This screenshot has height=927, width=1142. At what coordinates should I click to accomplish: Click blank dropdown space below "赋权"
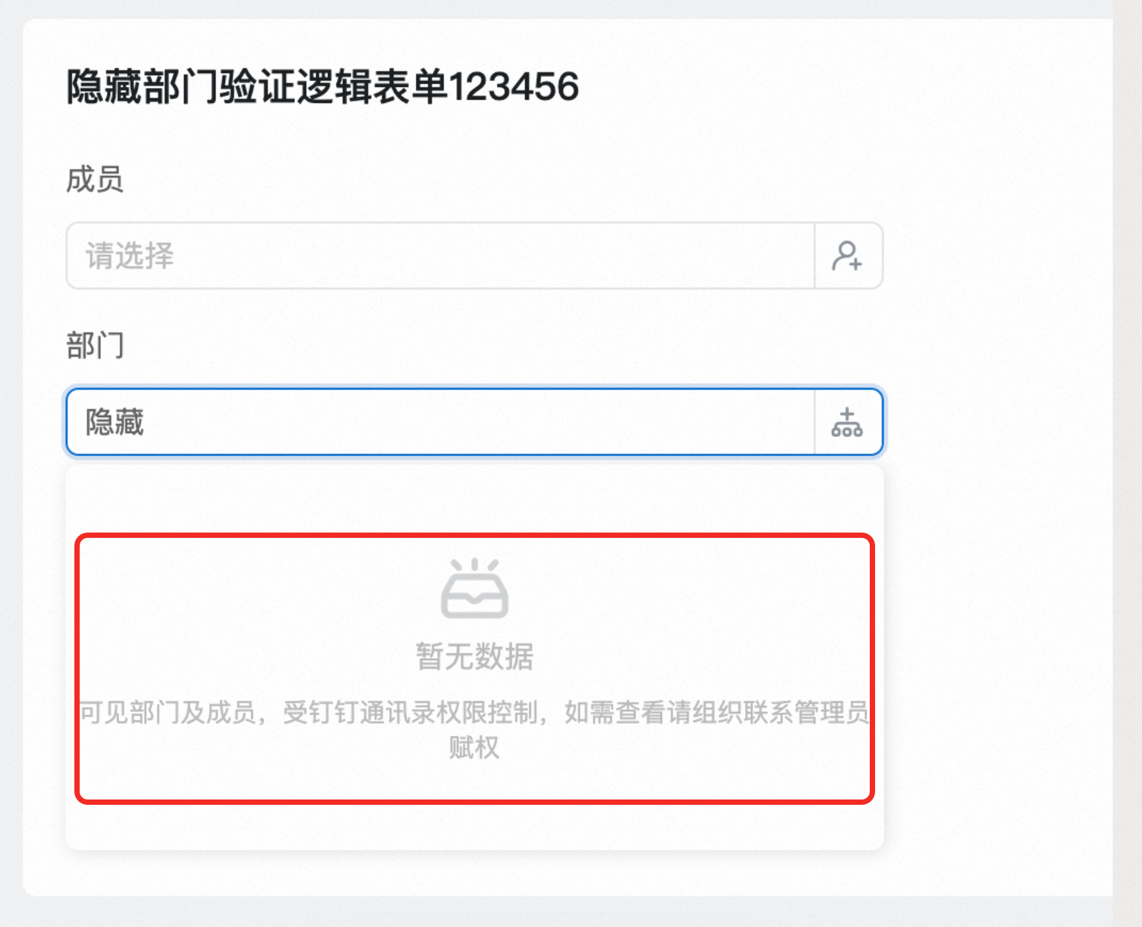[x=475, y=827]
